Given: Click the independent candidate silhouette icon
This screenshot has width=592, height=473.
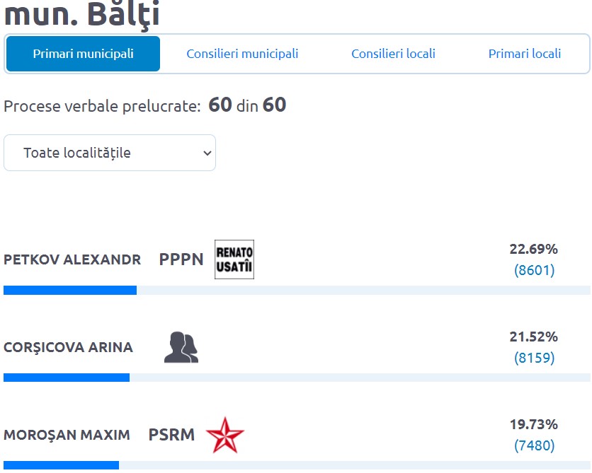Looking at the screenshot, I should pos(181,347).
